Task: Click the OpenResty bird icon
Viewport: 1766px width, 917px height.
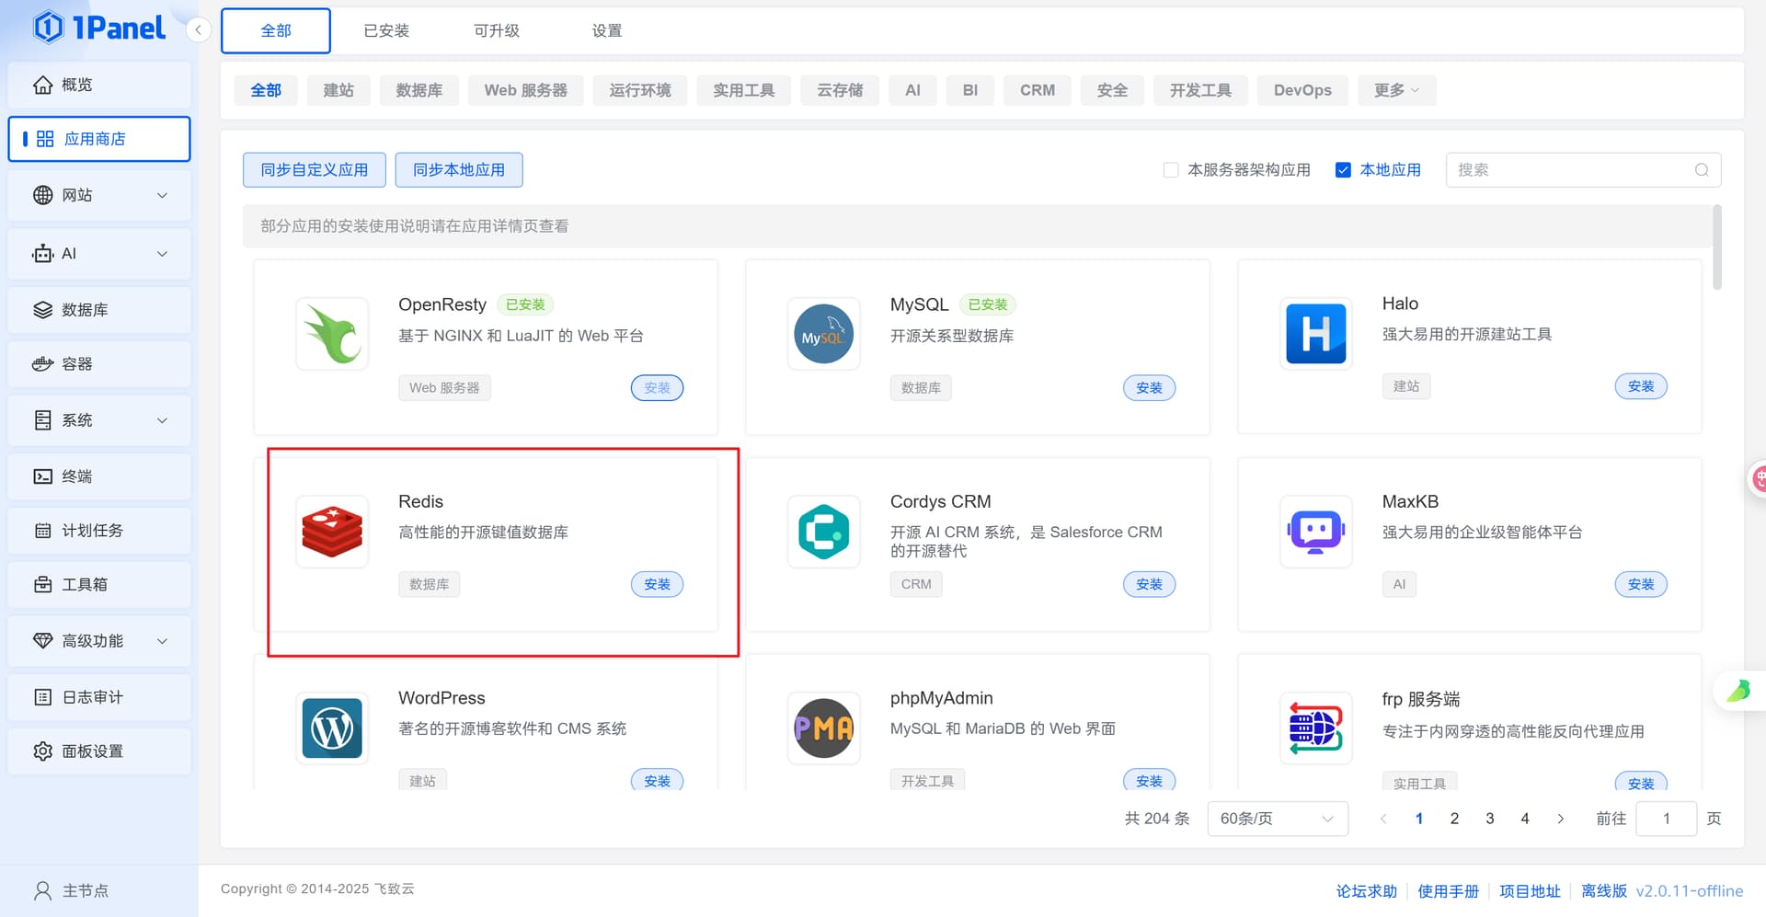Action: tap(332, 334)
